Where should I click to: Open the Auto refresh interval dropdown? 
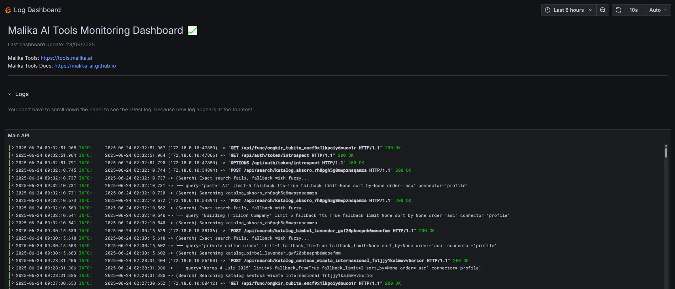pyautogui.click(x=658, y=10)
